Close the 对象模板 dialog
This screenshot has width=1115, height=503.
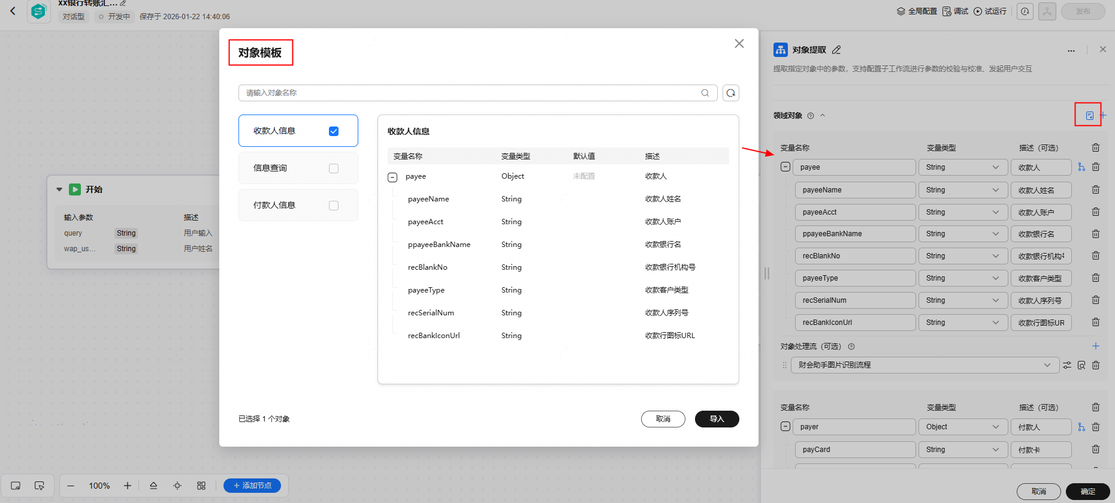tap(739, 44)
